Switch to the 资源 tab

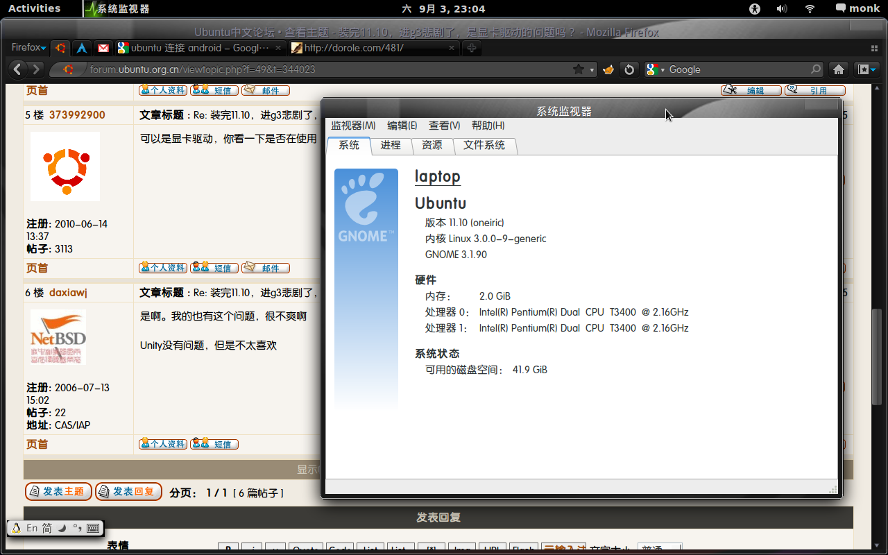432,146
